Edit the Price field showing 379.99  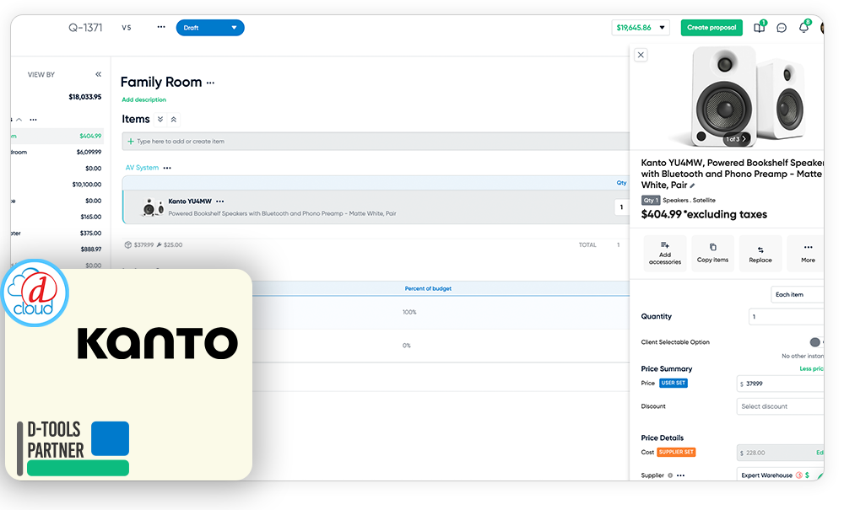click(781, 384)
